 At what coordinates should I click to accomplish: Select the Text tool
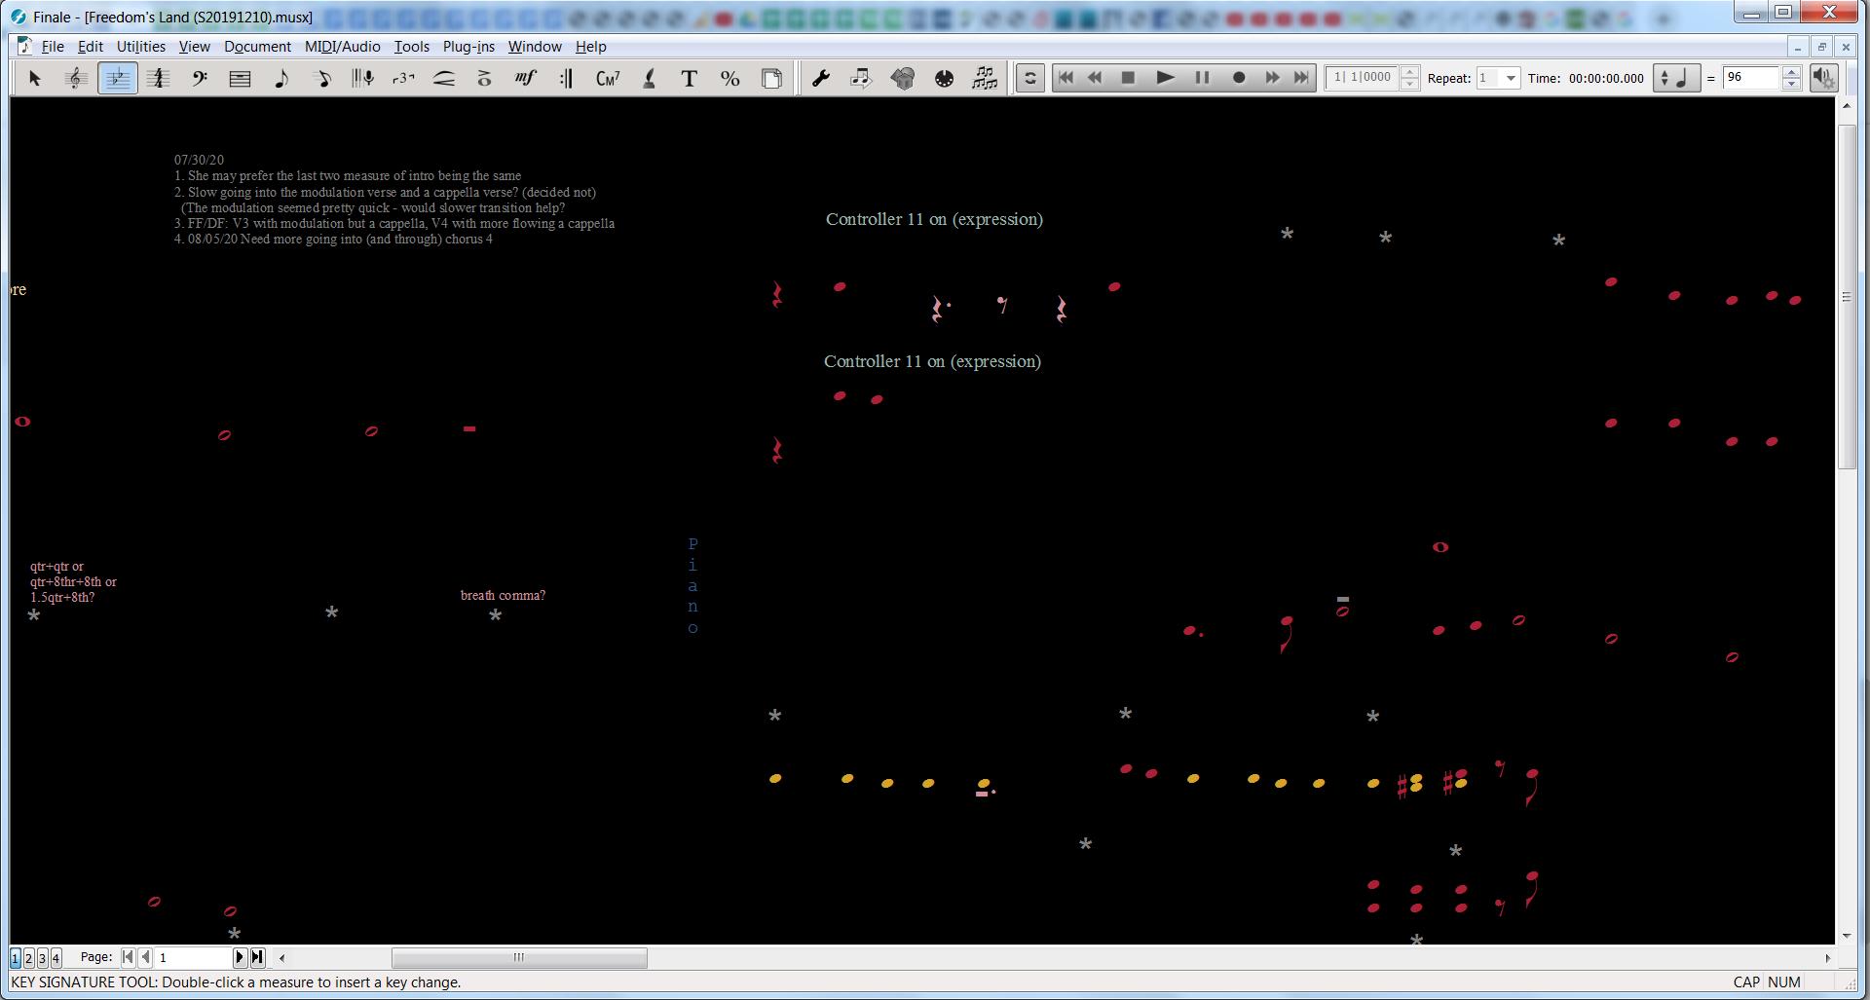coord(689,79)
